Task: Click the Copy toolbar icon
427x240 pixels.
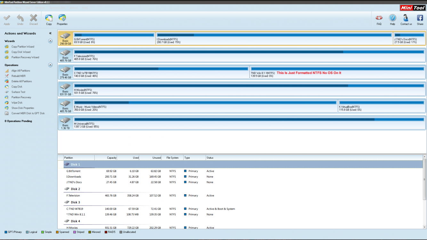Action: click(x=49, y=20)
